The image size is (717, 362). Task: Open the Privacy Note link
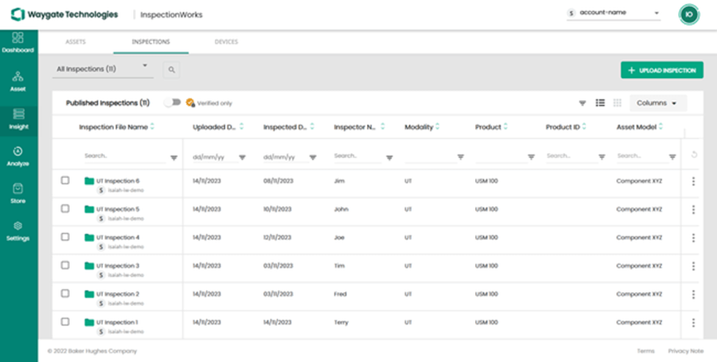(x=685, y=351)
